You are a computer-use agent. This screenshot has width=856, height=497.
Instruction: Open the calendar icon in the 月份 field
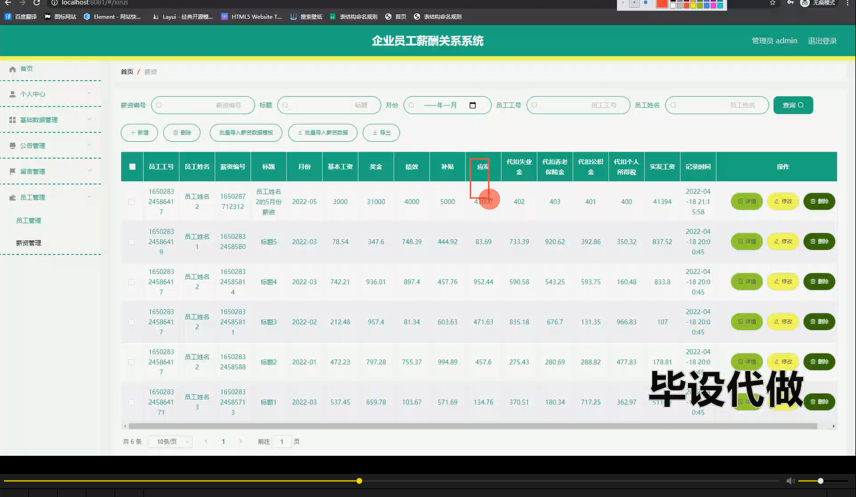click(473, 105)
